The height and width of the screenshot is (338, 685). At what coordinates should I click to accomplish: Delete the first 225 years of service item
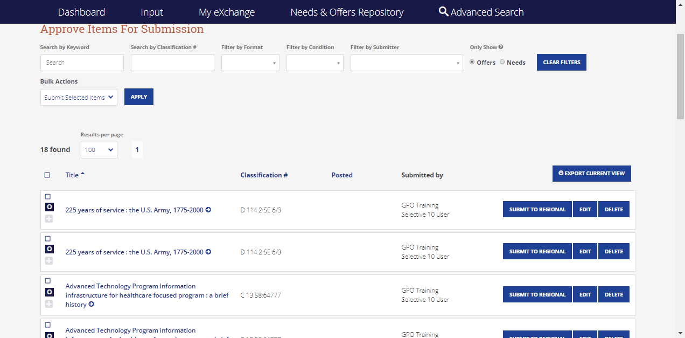coord(614,209)
